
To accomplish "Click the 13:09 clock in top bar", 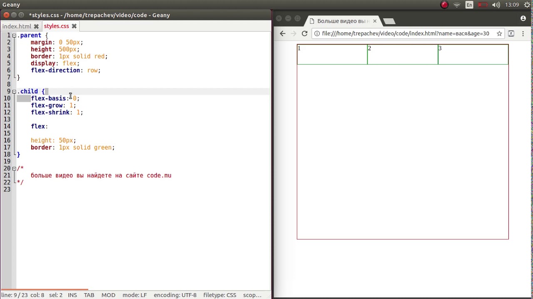I will pos(512,5).
